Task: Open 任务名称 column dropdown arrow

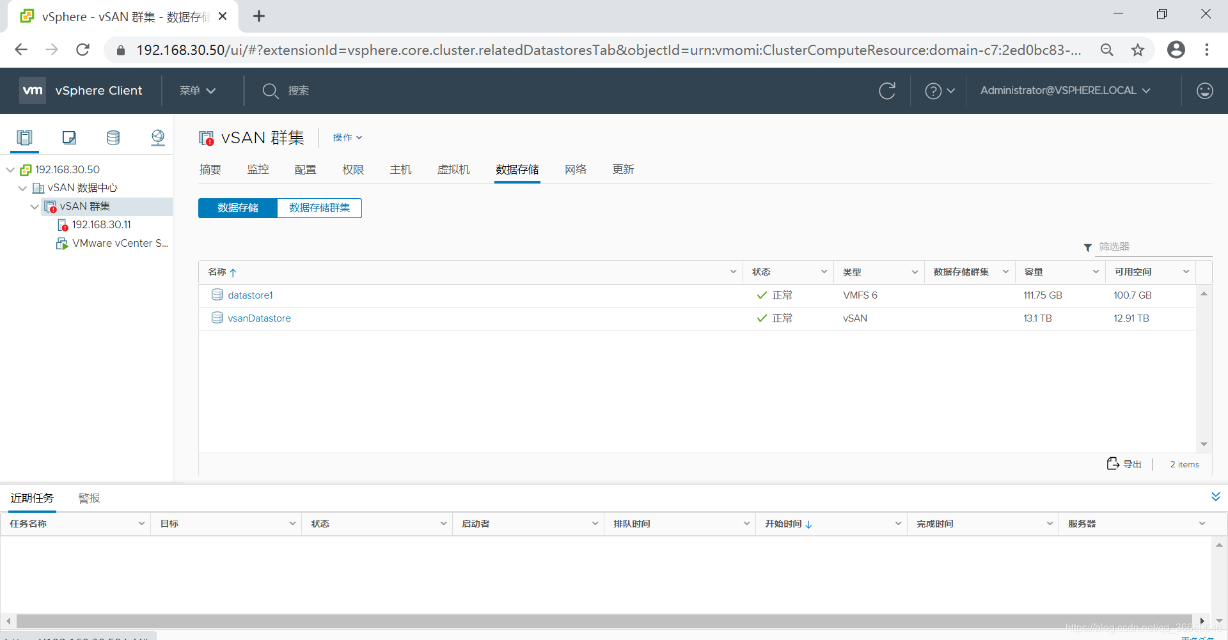Action: (141, 524)
